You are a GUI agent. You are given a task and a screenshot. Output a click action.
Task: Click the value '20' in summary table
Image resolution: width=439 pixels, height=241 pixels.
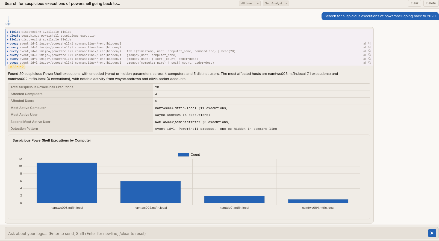coord(157,87)
